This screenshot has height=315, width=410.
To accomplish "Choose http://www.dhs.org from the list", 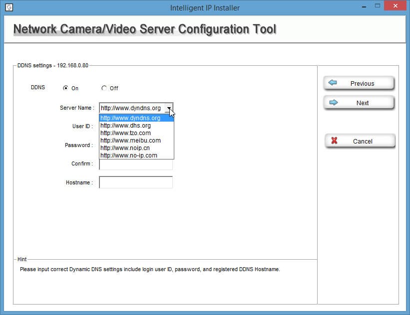I will (136, 126).
